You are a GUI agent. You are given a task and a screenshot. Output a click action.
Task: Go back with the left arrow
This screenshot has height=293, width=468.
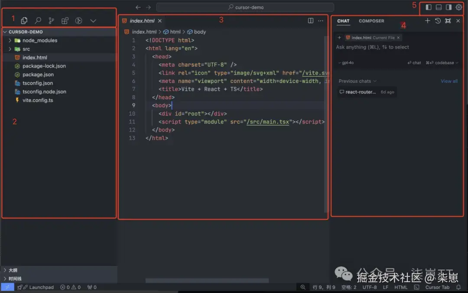click(138, 7)
